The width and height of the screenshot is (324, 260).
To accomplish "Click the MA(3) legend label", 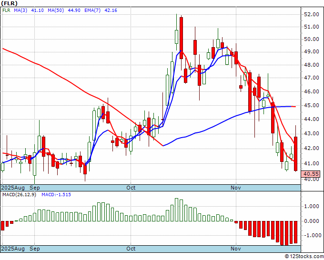I will 20,10.
